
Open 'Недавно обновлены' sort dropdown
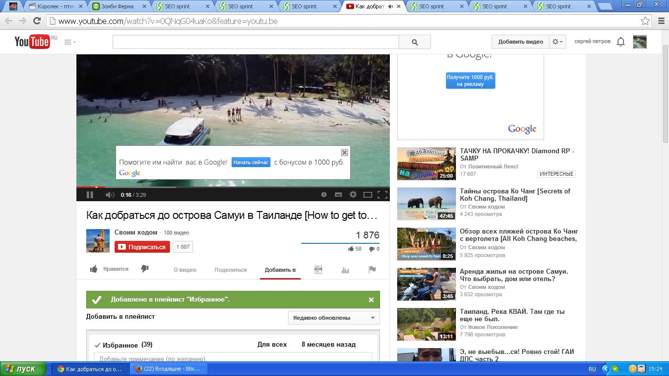pyautogui.click(x=334, y=318)
